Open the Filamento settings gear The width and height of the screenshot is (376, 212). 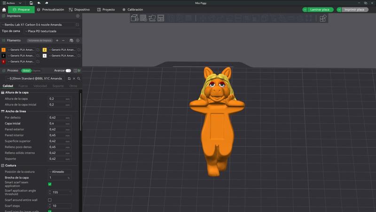tap(78, 41)
